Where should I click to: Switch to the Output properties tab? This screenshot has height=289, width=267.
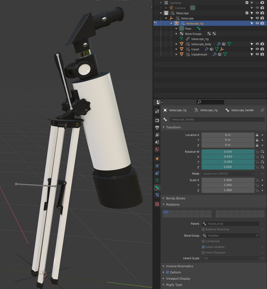tap(157, 127)
